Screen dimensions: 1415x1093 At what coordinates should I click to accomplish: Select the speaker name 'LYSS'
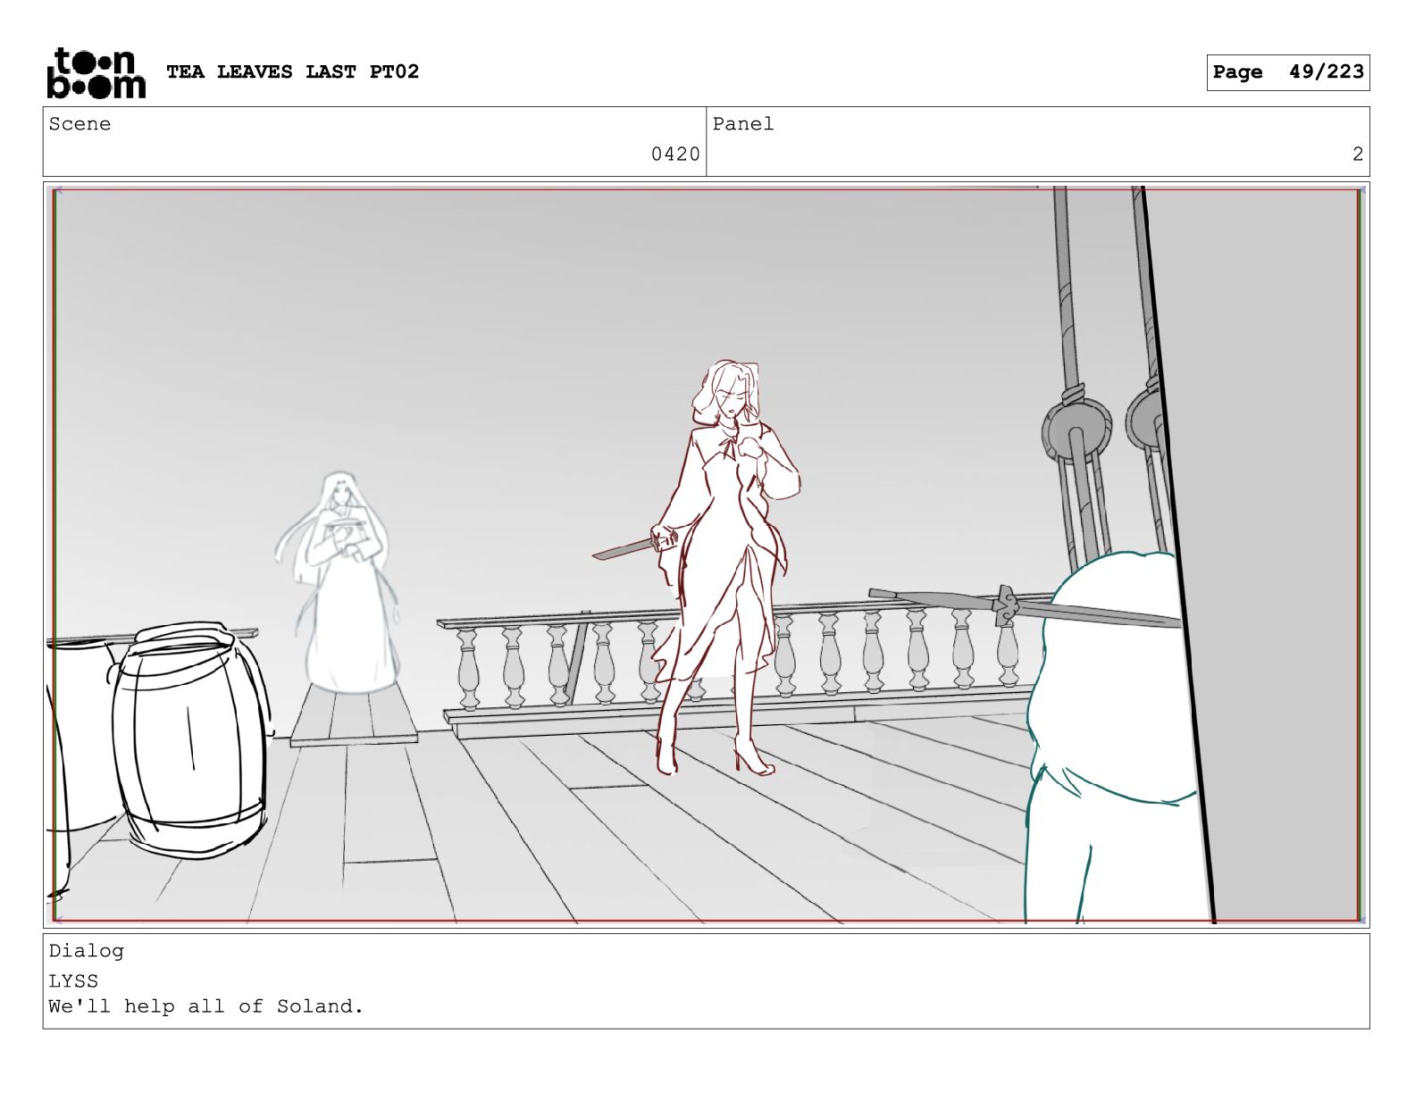click(x=73, y=980)
